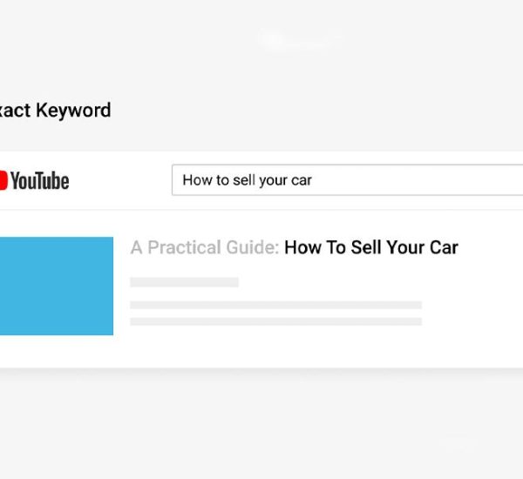Screen dimensions: 523x479
Task: Click the word "Guide:" in the video title
Action: tap(253, 247)
